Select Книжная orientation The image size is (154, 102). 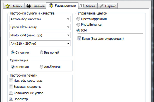(x=12, y=67)
